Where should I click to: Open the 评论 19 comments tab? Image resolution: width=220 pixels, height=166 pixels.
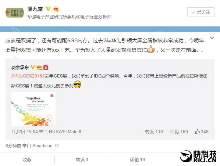click(137, 159)
